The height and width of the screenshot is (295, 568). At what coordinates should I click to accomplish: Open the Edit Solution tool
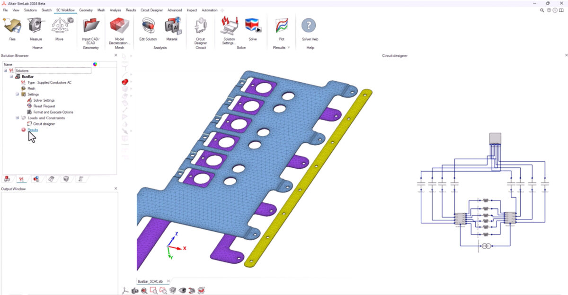click(x=148, y=26)
